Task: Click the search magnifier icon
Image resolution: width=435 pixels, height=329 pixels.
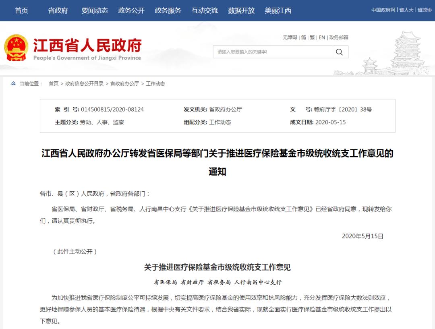Action: 339,52
